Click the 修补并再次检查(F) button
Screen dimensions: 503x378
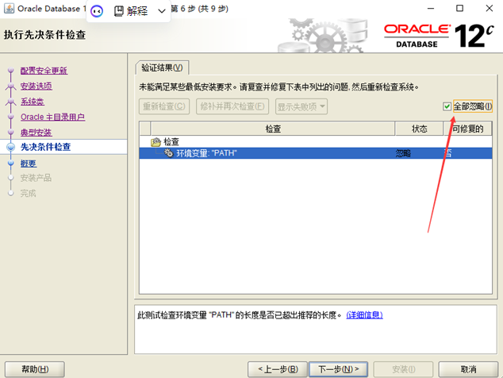(x=232, y=106)
